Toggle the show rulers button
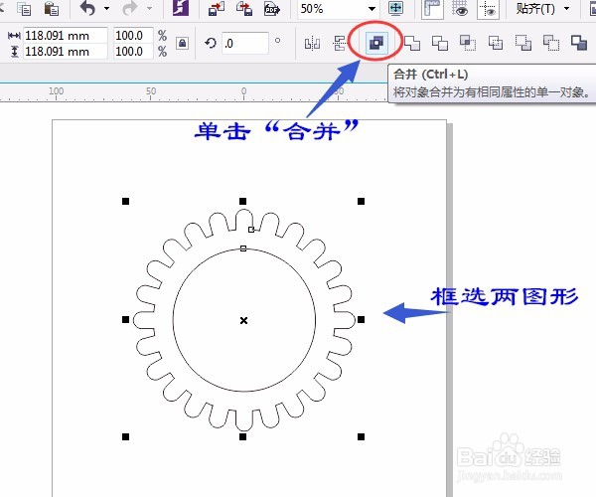This screenshot has width=596, height=497. click(432, 8)
